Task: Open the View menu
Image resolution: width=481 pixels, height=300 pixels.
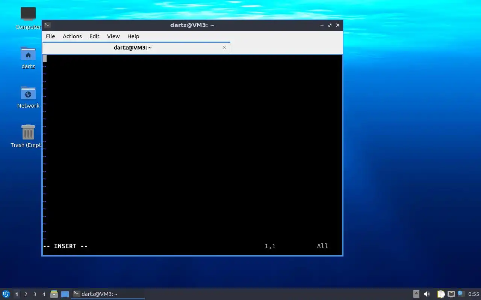Action: point(113,36)
